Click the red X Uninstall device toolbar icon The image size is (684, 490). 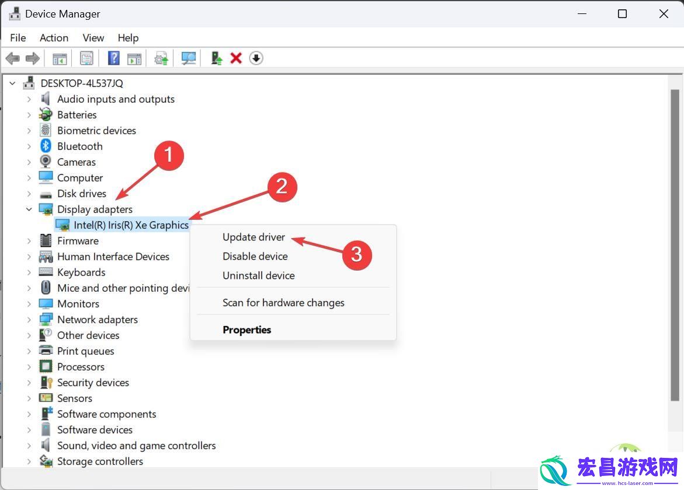[236, 58]
